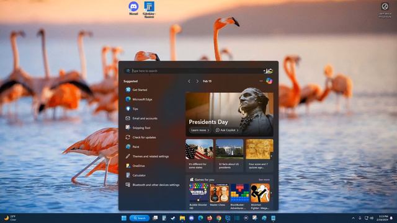Open Calculator from the Suggested list
The image size is (397, 223).
click(x=135, y=175)
